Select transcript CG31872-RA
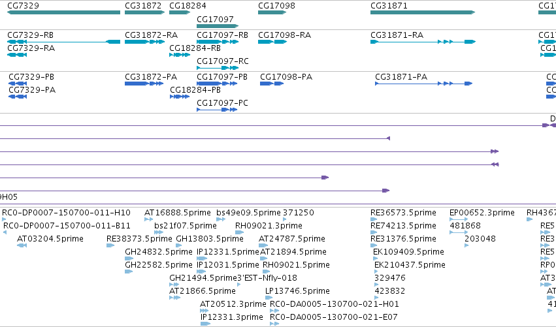 click(144, 42)
